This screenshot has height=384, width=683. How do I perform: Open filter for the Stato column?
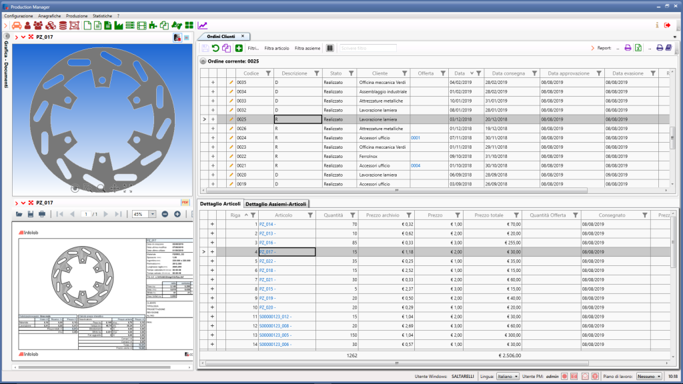pos(351,73)
